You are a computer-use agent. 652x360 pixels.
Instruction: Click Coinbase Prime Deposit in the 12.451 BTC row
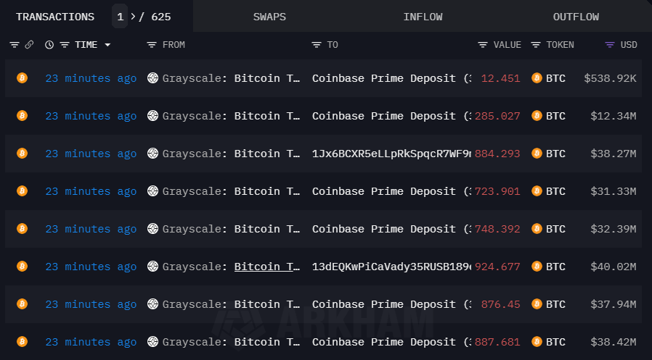tap(384, 78)
